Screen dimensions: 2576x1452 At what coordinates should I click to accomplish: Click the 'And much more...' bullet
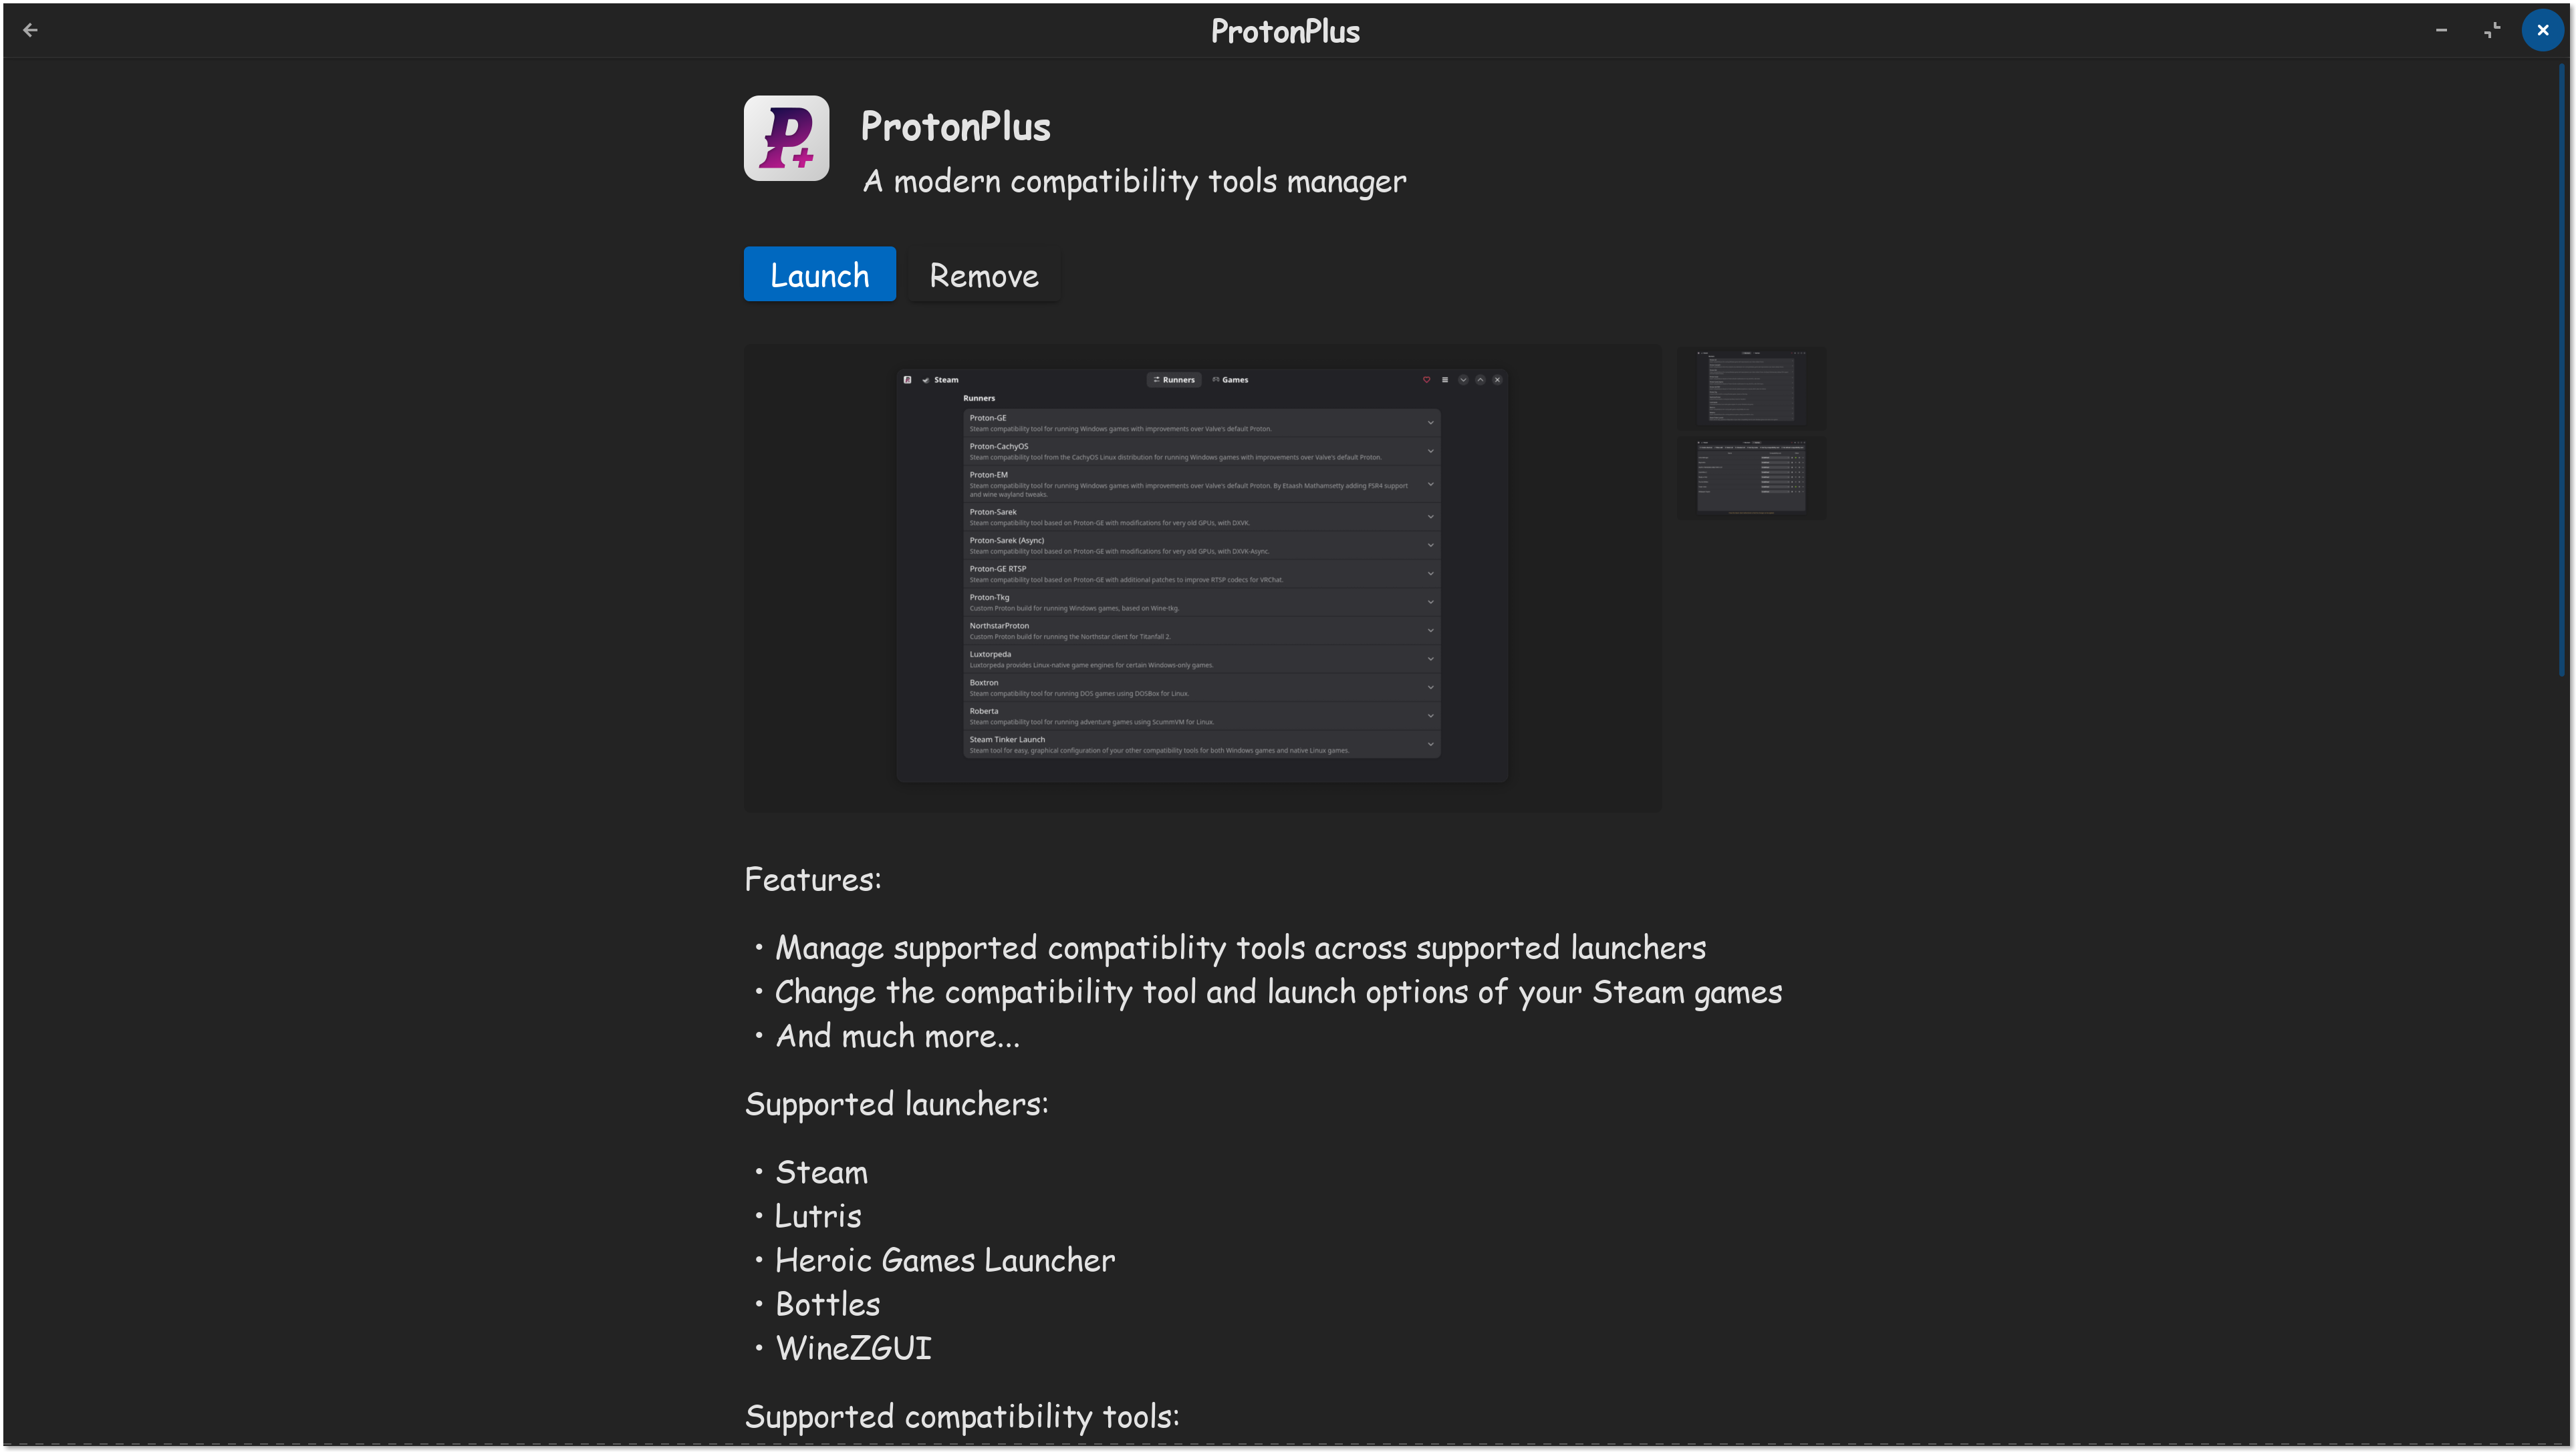[898, 1037]
